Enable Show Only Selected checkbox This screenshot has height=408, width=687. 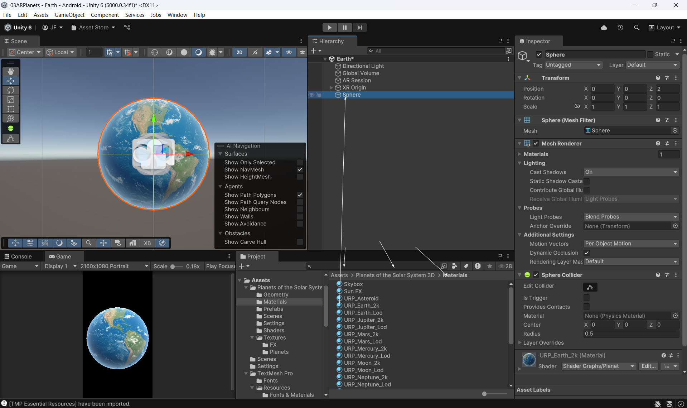tap(300, 163)
